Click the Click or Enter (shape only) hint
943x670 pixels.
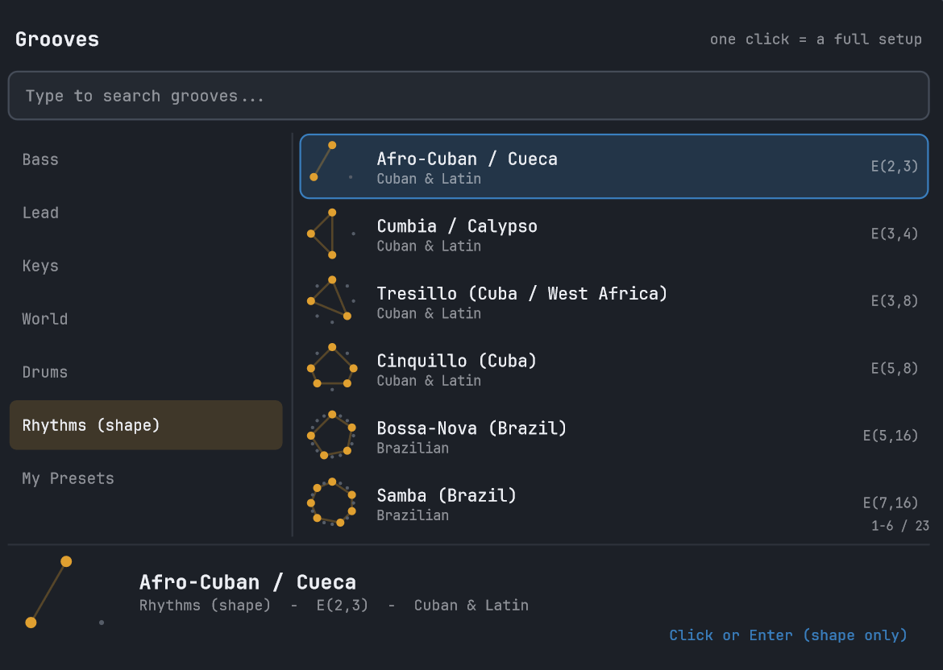click(x=787, y=635)
